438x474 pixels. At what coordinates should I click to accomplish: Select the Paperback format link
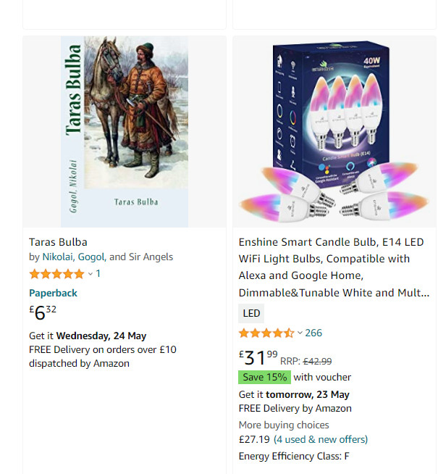tap(53, 293)
